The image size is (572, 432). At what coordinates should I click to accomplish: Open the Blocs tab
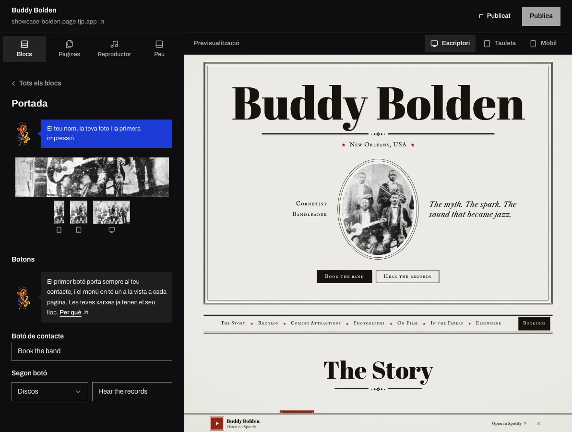coord(24,49)
